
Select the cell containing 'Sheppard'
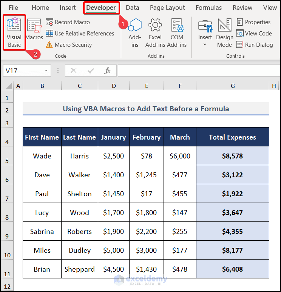(x=80, y=269)
